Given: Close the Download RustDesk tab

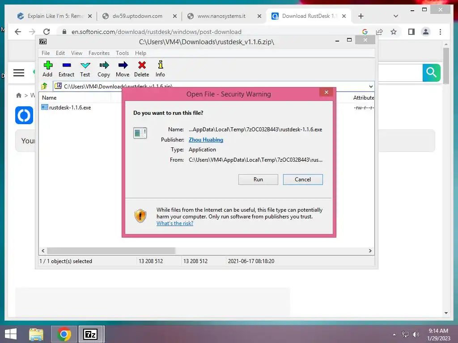Looking at the screenshot, I should (x=344, y=16).
